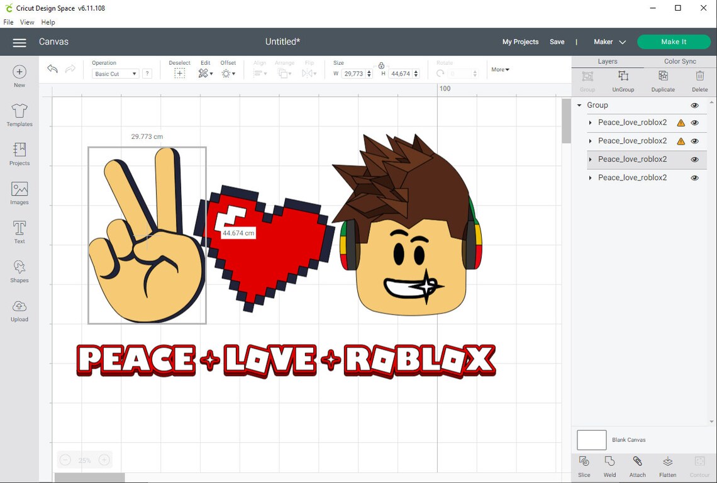Flatten the selection
Screen dimensions: 717x483
click(668, 467)
